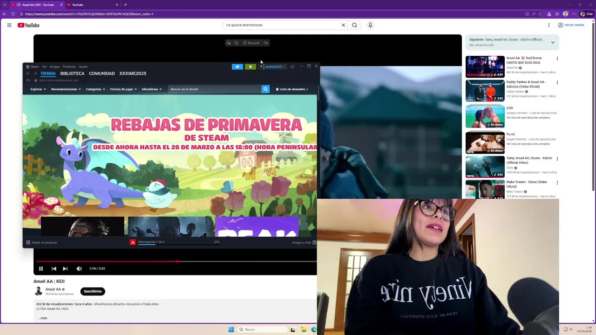
Task: Open more options for Myke Towers Diosa video
Action: pos(557,182)
